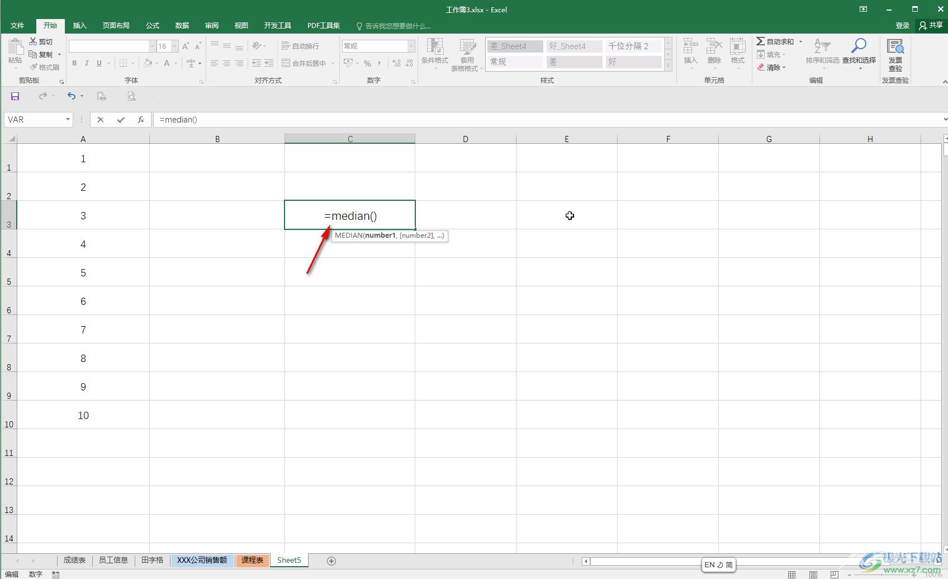Click the Redo arrow icon
Screen dimensions: 948x579
pos(43,96)
